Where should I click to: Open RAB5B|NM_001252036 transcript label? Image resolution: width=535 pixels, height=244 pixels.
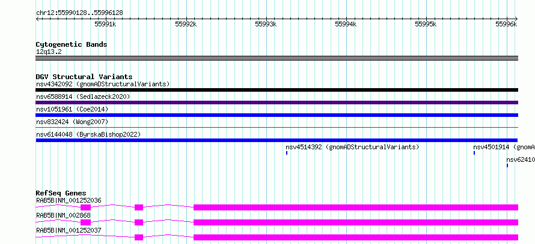[x=69, y=200]
